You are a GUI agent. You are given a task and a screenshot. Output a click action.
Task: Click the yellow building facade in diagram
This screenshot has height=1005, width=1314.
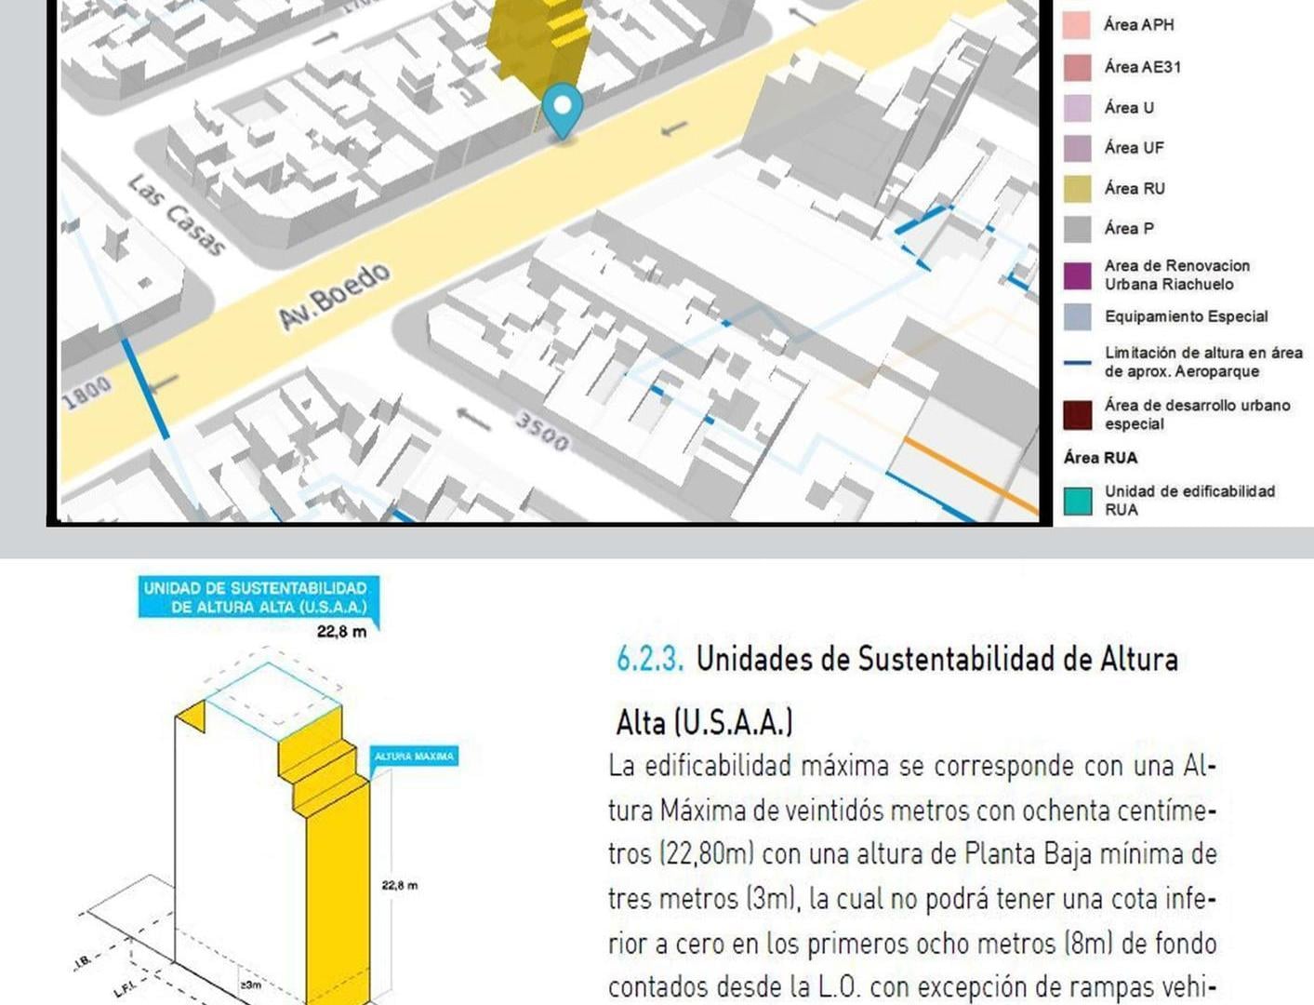tap(338, 893)
